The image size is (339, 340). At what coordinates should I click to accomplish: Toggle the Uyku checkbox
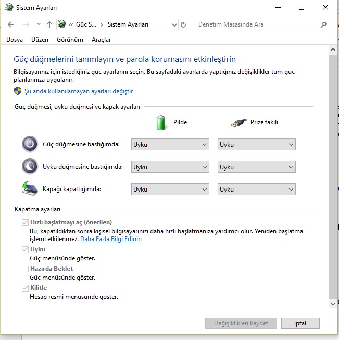pyautogui.click(x=25, y=249)
